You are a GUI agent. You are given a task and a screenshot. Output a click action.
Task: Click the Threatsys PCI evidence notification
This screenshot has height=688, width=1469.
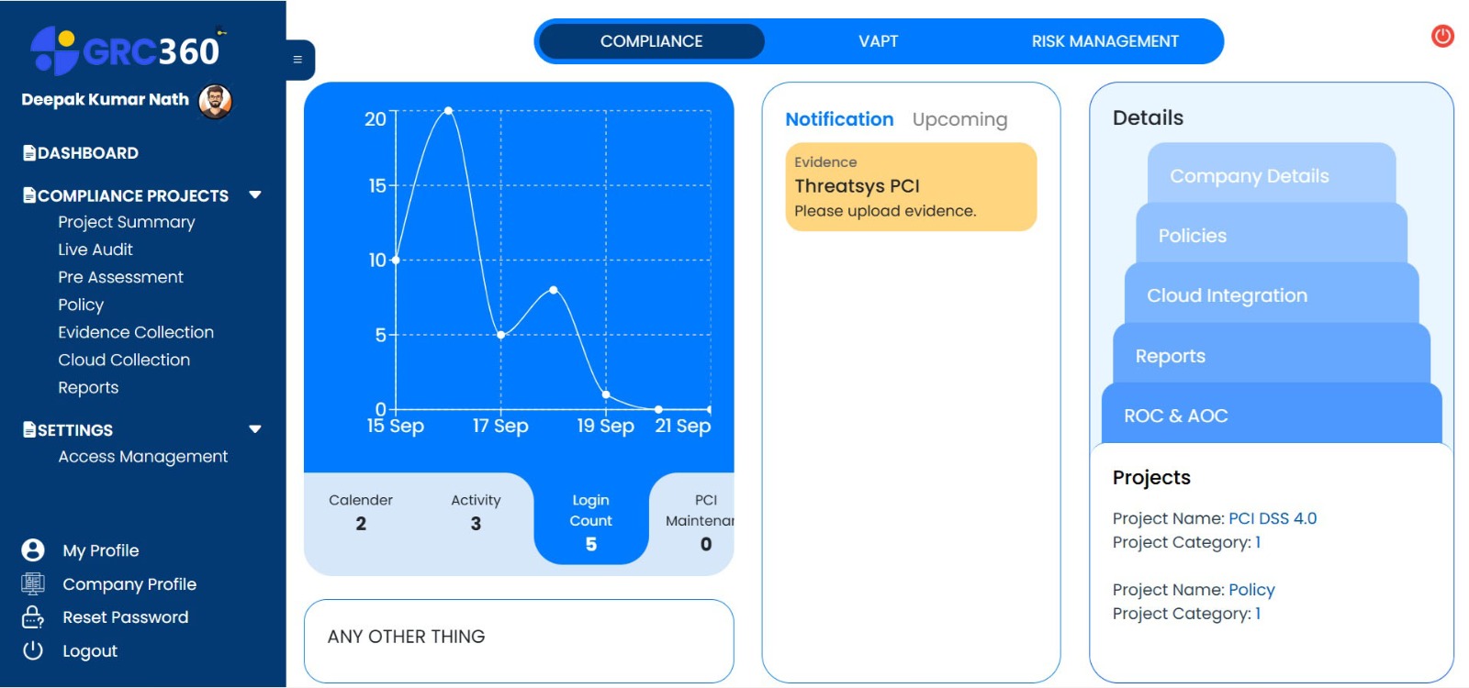click(x=911, y=186)
